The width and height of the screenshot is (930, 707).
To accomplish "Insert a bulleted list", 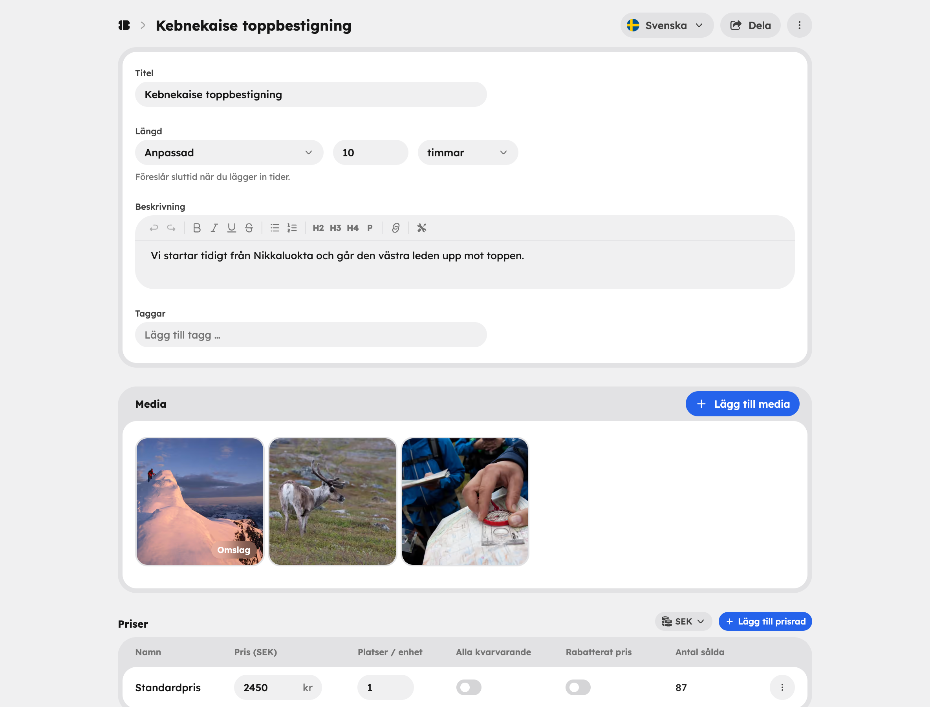I will (275, 228).
